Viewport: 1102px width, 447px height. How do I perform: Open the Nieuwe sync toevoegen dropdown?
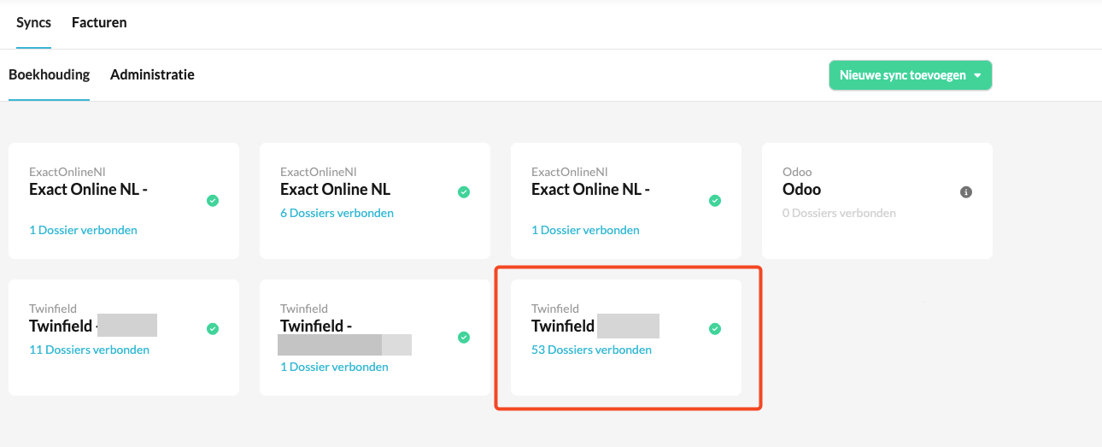(x=910, y=75)
